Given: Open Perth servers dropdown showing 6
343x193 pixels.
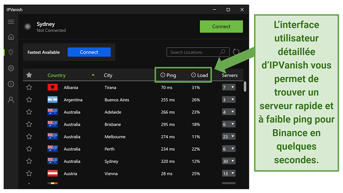Looking at the screenshot, I should pos(229,149).
